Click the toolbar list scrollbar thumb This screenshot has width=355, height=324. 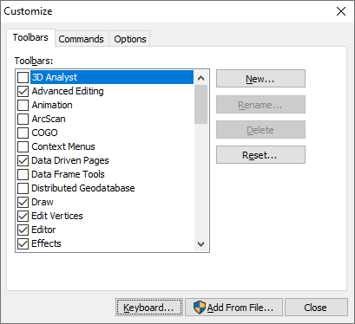tap(201, 104)
